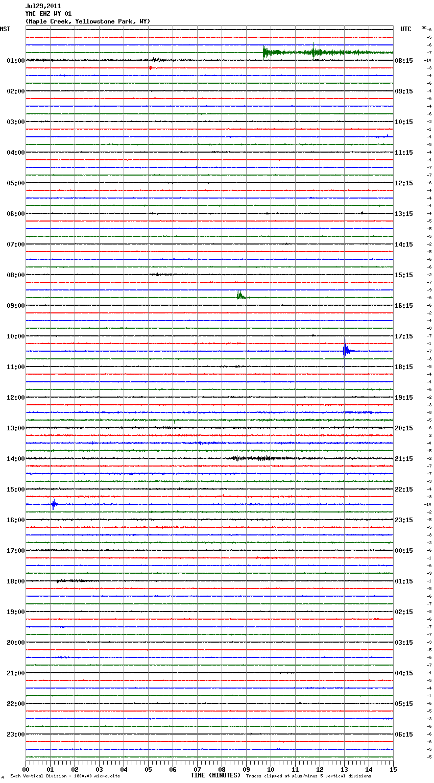Select the 02:00 MST time label

point(16,91)
